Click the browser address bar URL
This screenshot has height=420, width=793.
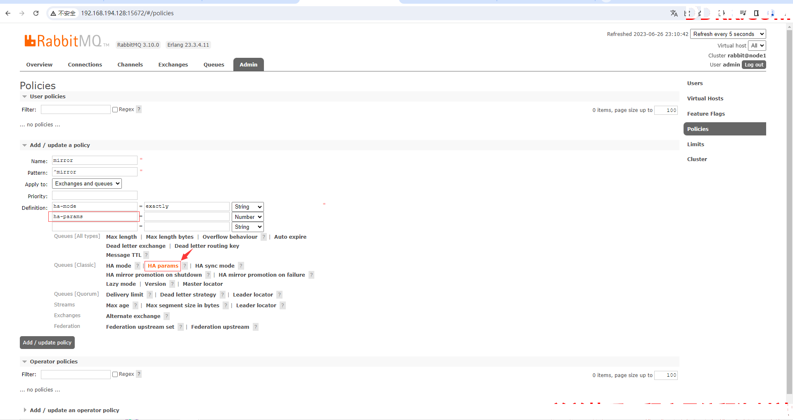pyautogui.click(x=127, y=13)
